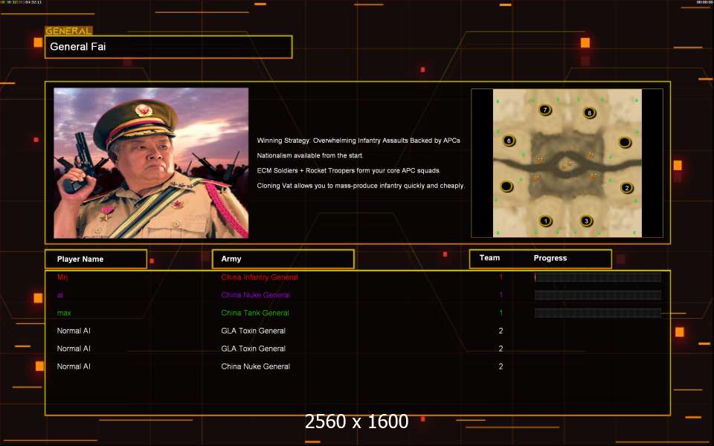Click al's China Nuke General army text
This screenshot has height=446, width=714.
coord(255,295)
